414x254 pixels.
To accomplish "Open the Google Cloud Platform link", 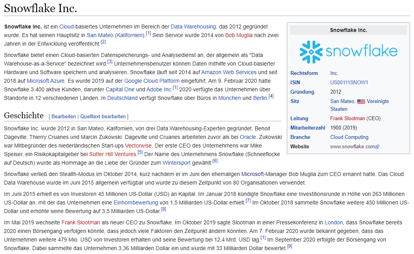I will pos(152,81).
